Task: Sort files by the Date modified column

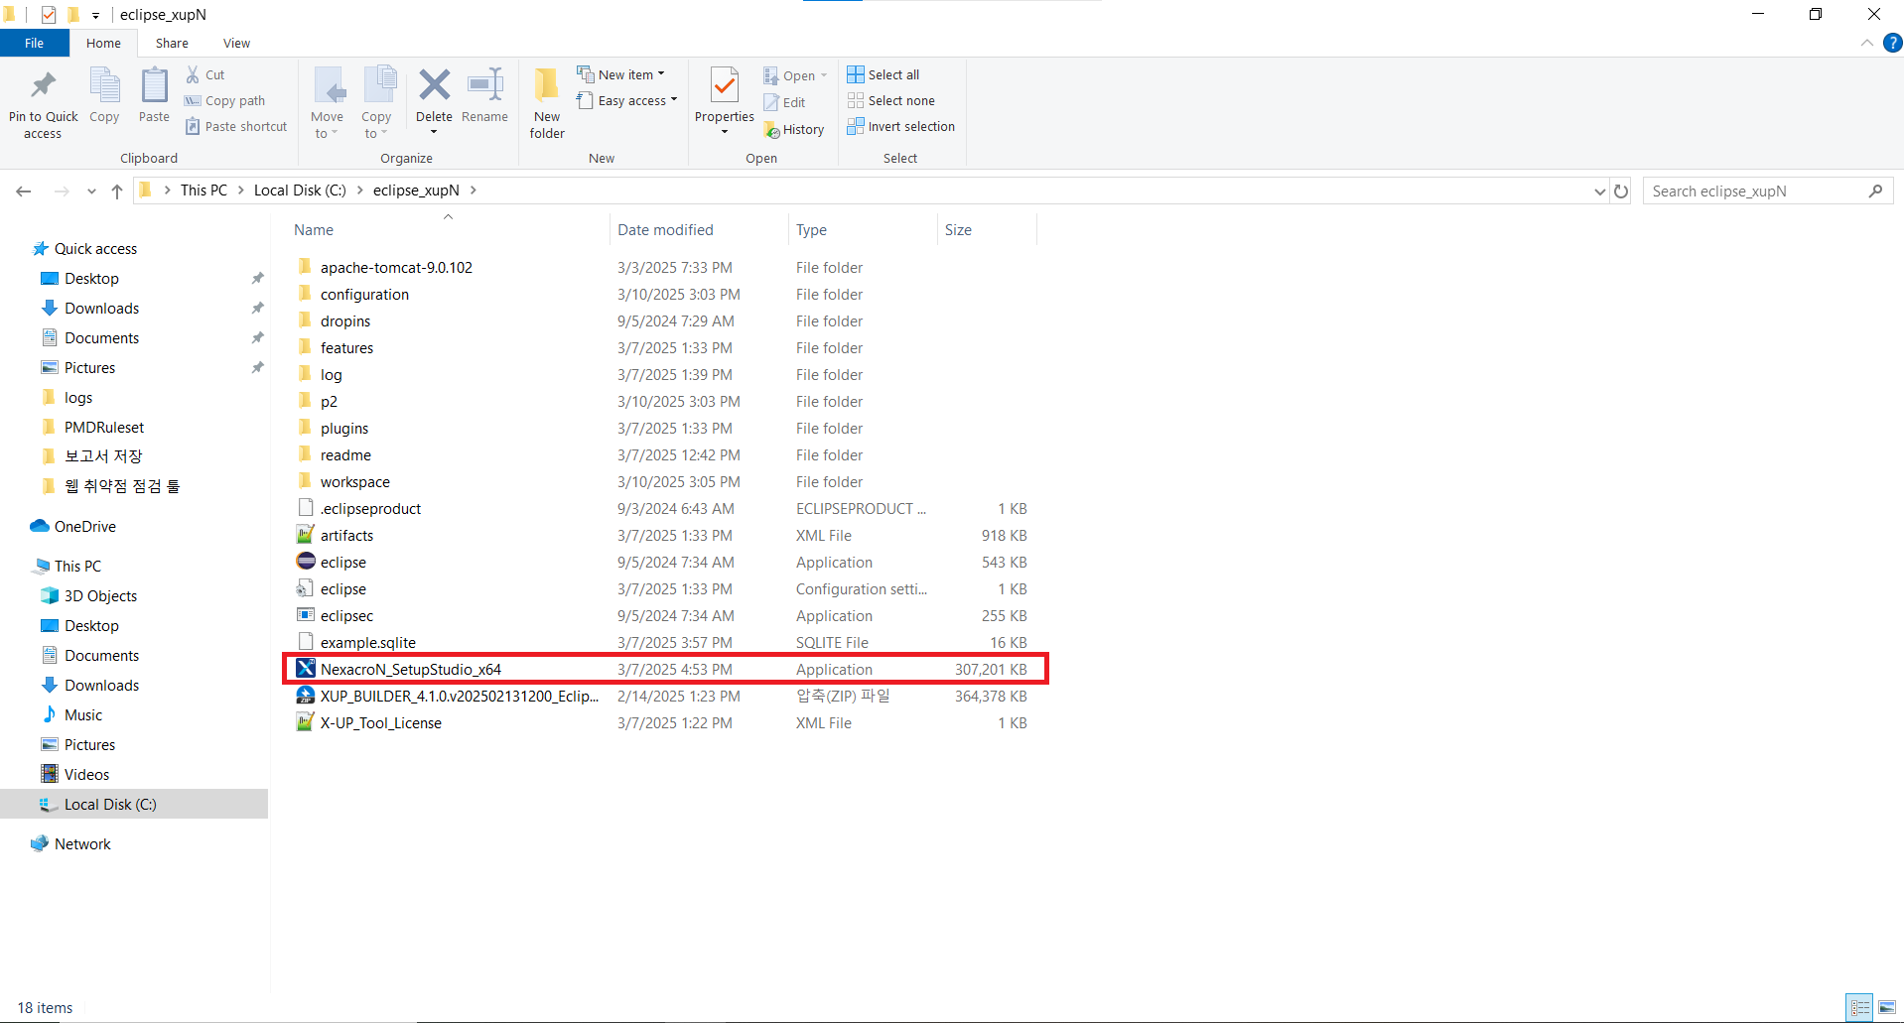Action: pyautogui.click(x=665, y=230)
